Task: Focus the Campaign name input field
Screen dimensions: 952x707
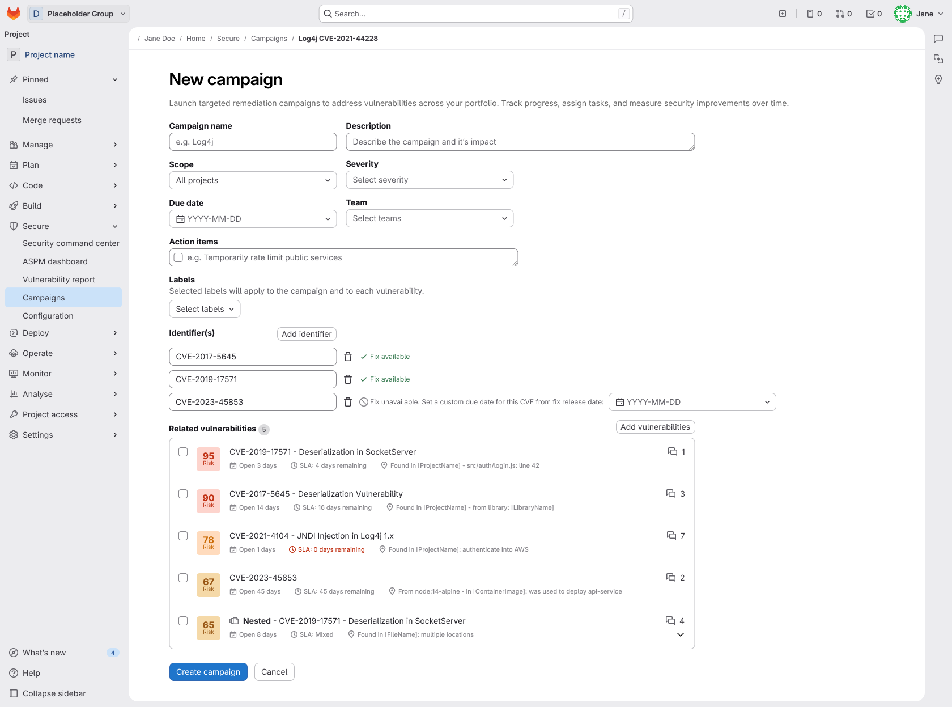Action: tap(253, 142)
